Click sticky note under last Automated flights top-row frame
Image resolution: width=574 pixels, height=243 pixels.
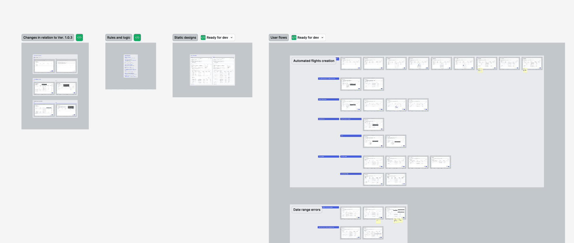point(525,70)
